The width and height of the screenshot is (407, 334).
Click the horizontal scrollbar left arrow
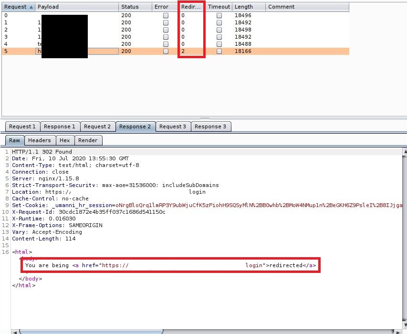[15, 332]
